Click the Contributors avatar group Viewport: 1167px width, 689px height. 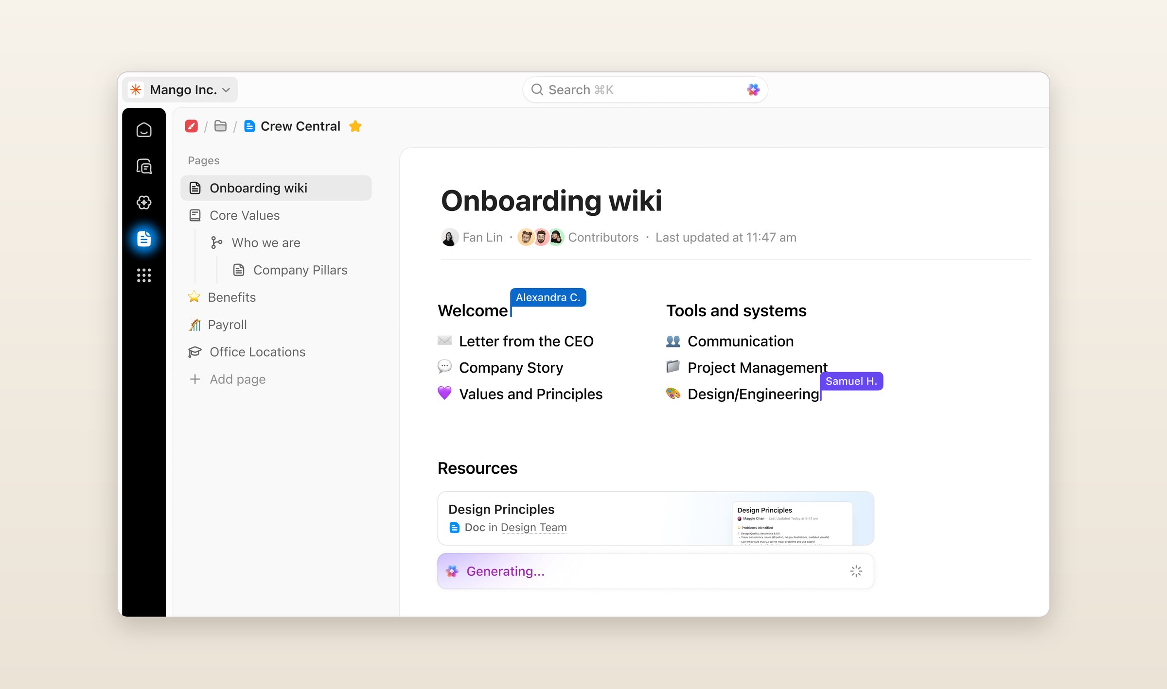(541, 237)
